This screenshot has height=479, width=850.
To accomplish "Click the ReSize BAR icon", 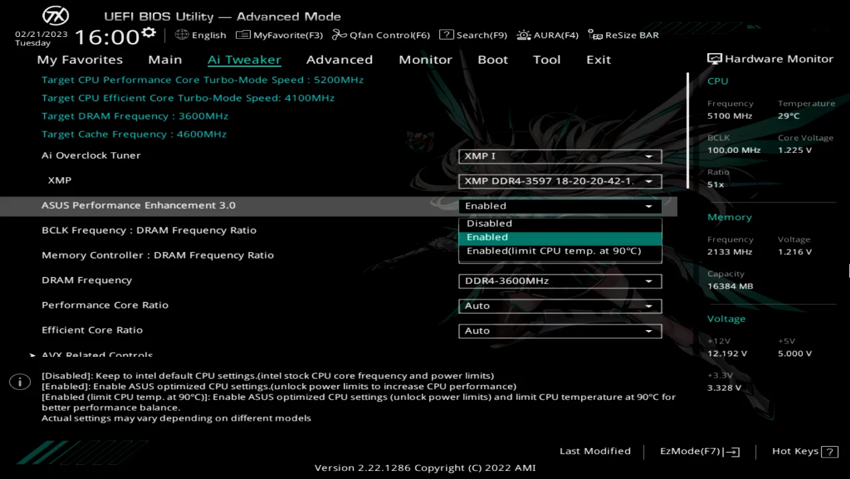I will tap(595, 35).
